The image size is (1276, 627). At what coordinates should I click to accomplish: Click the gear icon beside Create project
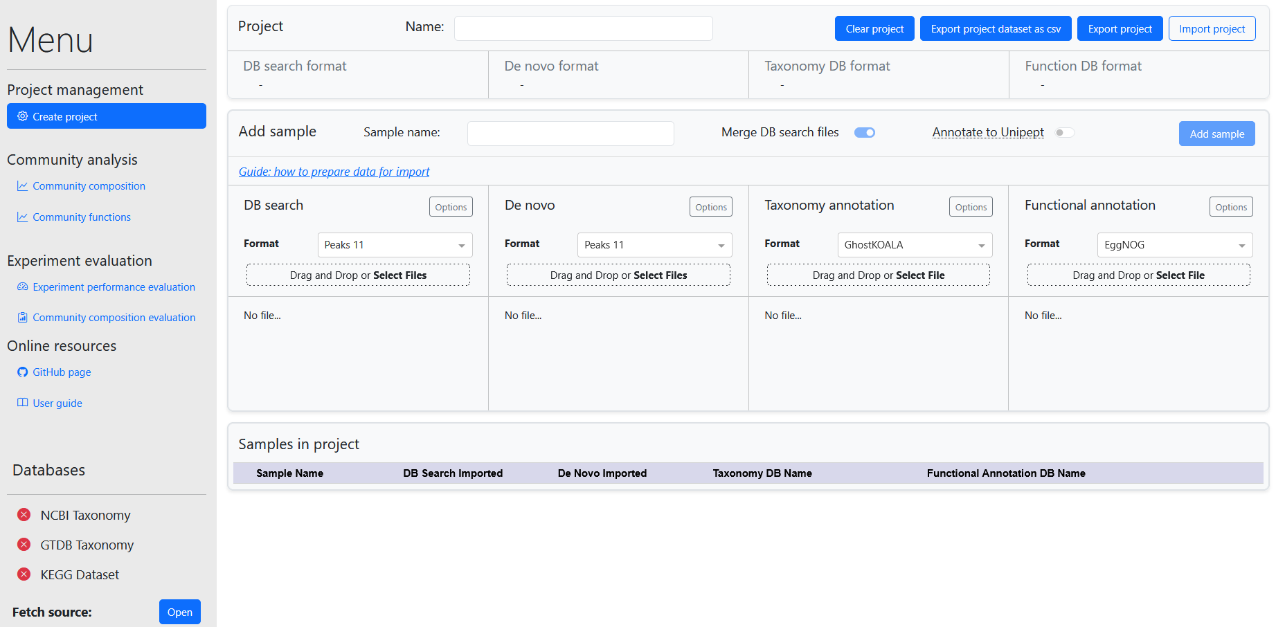click(23, 116)
